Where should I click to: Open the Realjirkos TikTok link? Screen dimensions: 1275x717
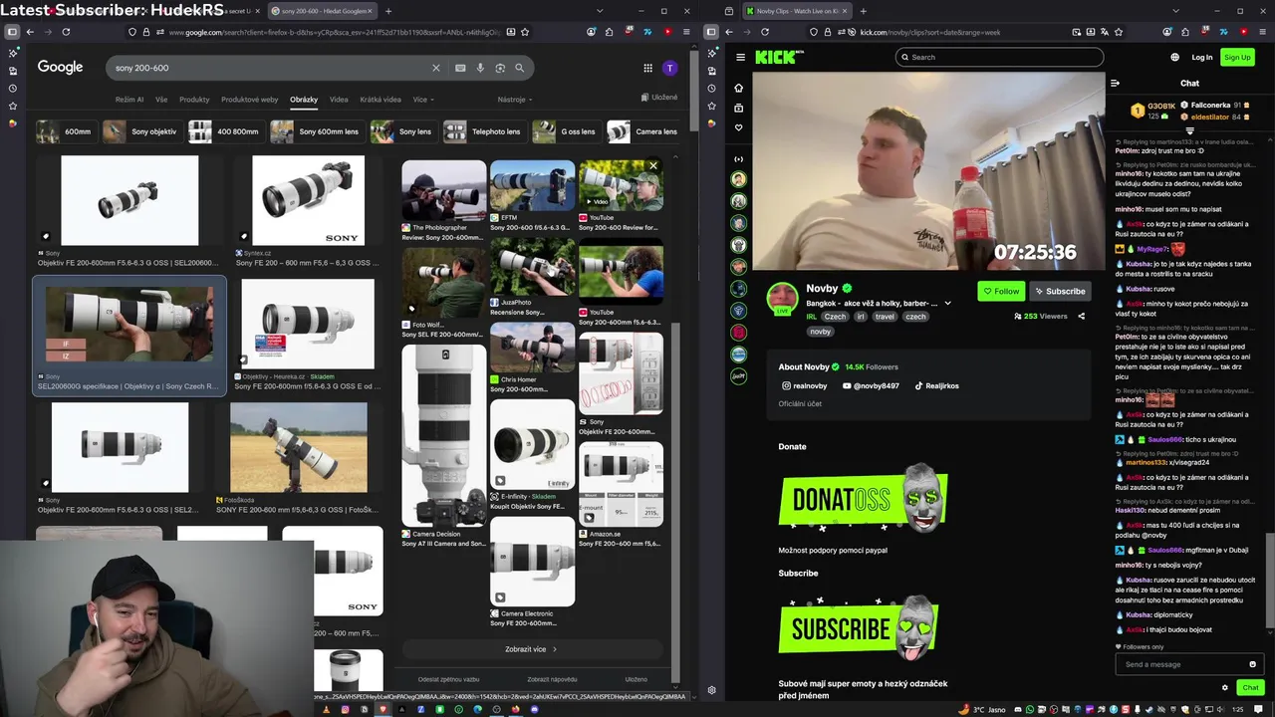pos(937,385)
